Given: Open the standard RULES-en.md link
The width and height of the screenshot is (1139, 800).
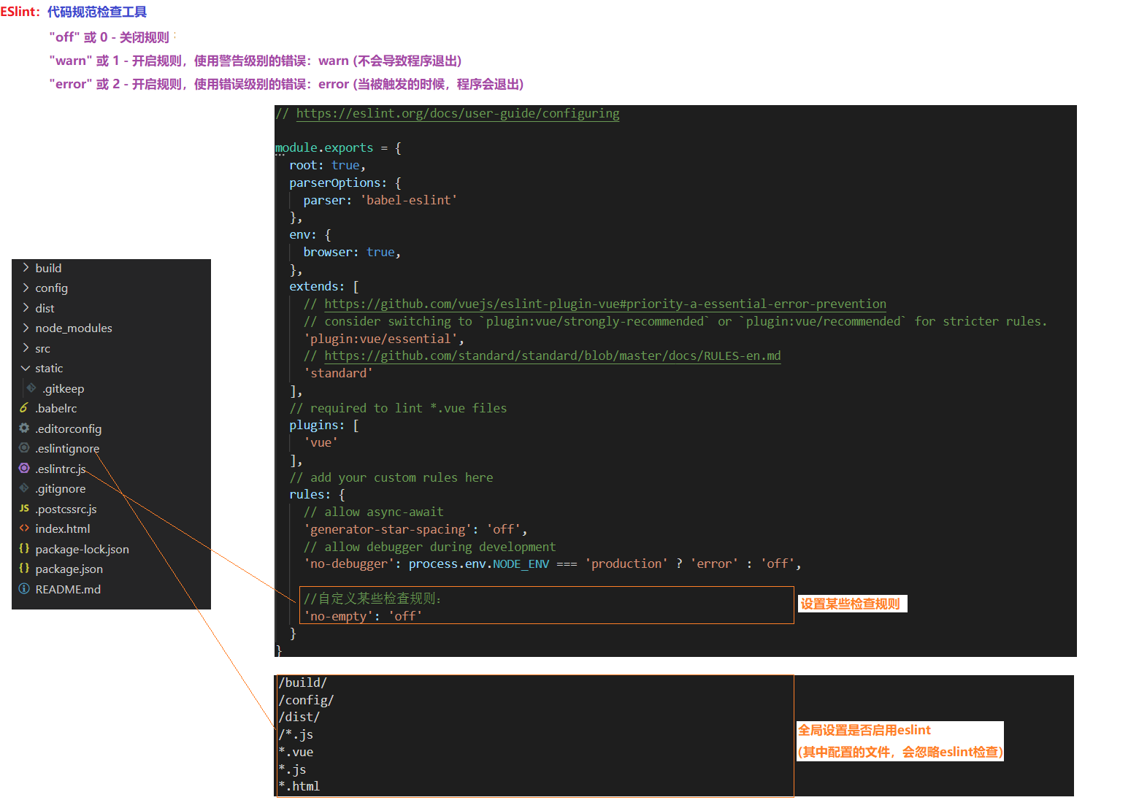Looking at the screenshot, I should (x=552, y=356).
